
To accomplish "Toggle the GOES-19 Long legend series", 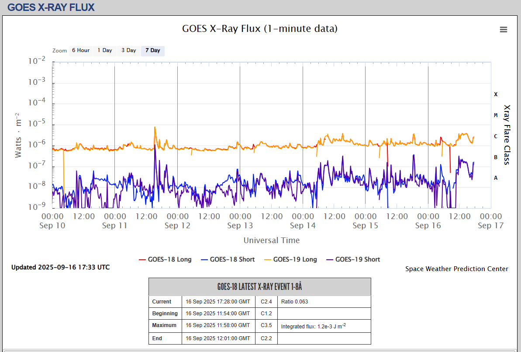I will pyautogui.click(x=291, y=259).
